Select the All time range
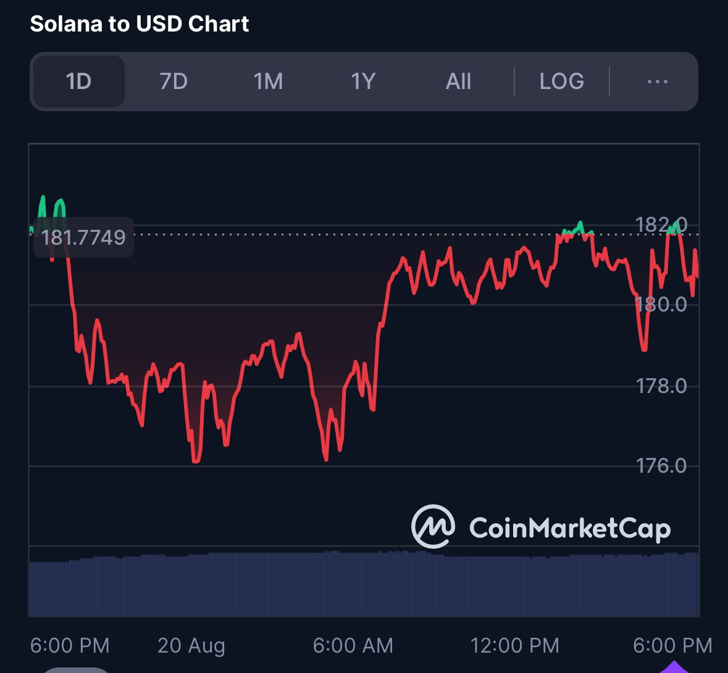The height and width of the screenshot is (673, 728). coord(458,82)
